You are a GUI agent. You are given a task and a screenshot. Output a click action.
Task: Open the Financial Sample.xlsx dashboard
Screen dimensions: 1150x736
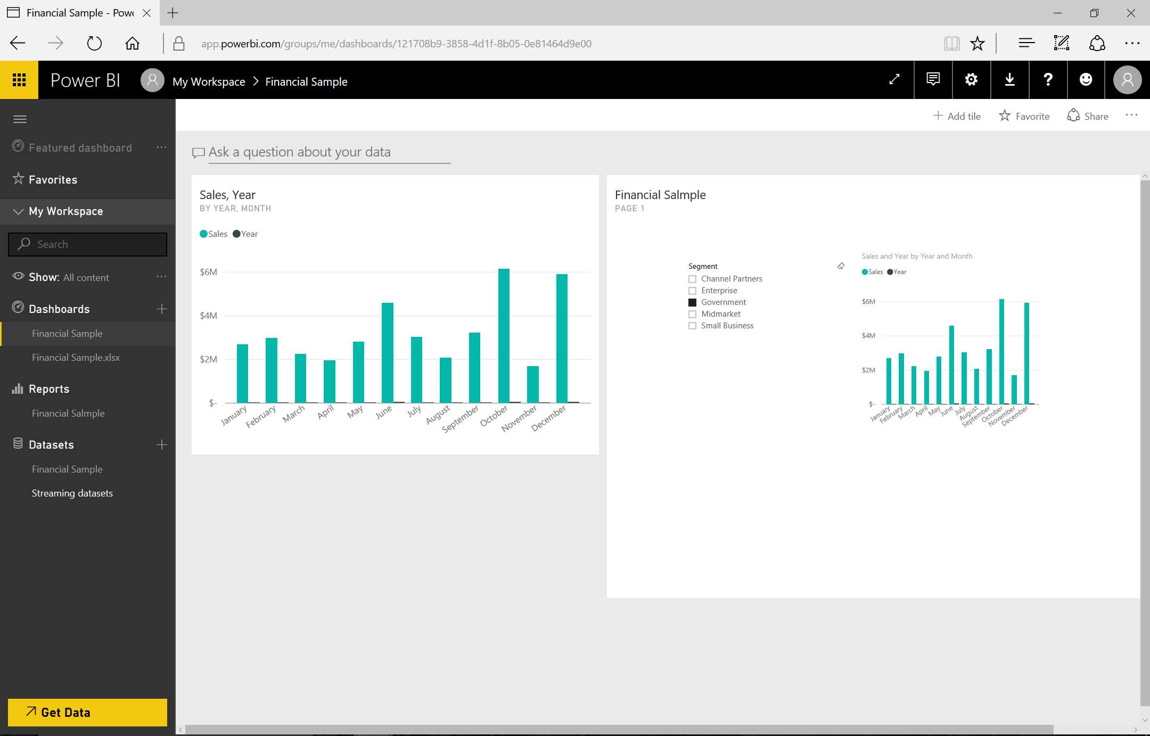(x=76, y=358)
